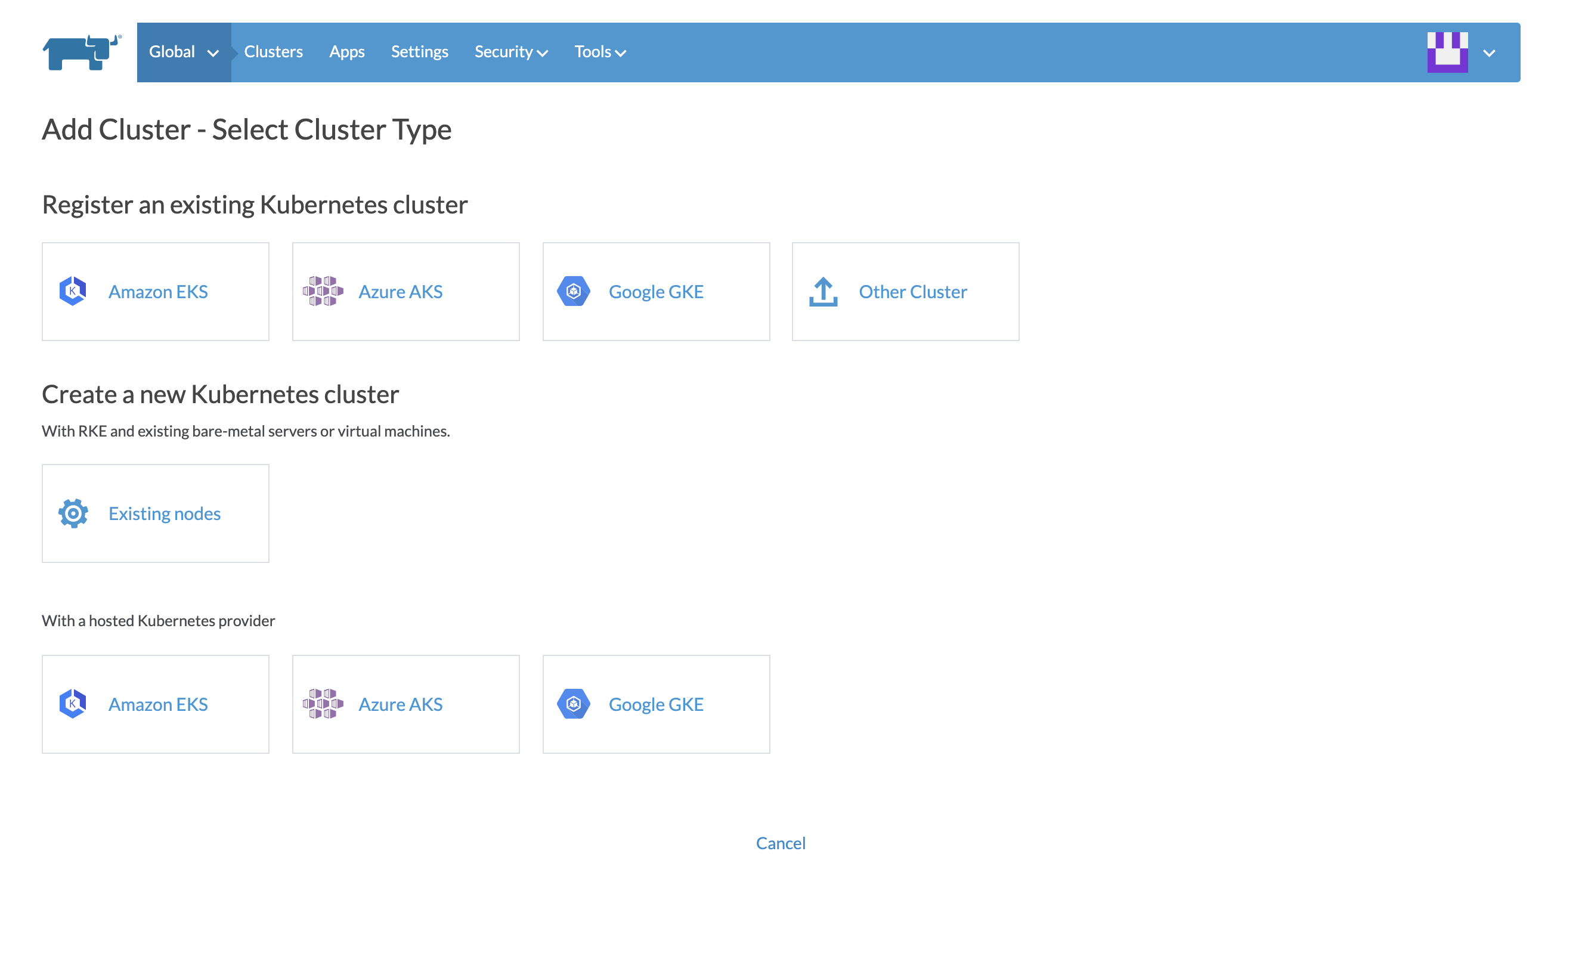Click the user avatar in navbar
1585x953 pixels.
click(x=1448, y=51)
